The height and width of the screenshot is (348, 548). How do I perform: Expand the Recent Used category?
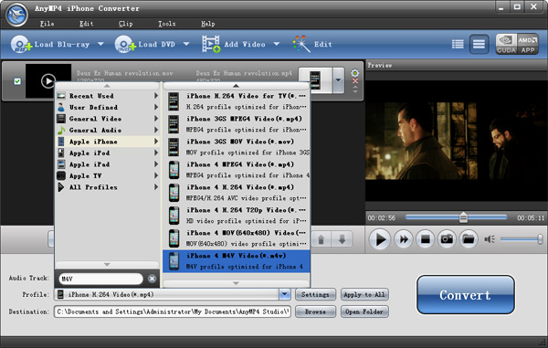pyautogui.click(x=107, y=96)
